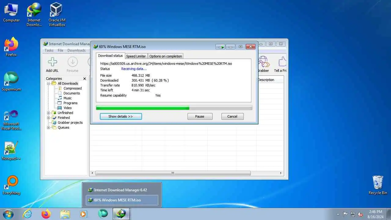
Task: Select Oracle VM VirtualBox desktop icon
Action: (x=57, y=15)
